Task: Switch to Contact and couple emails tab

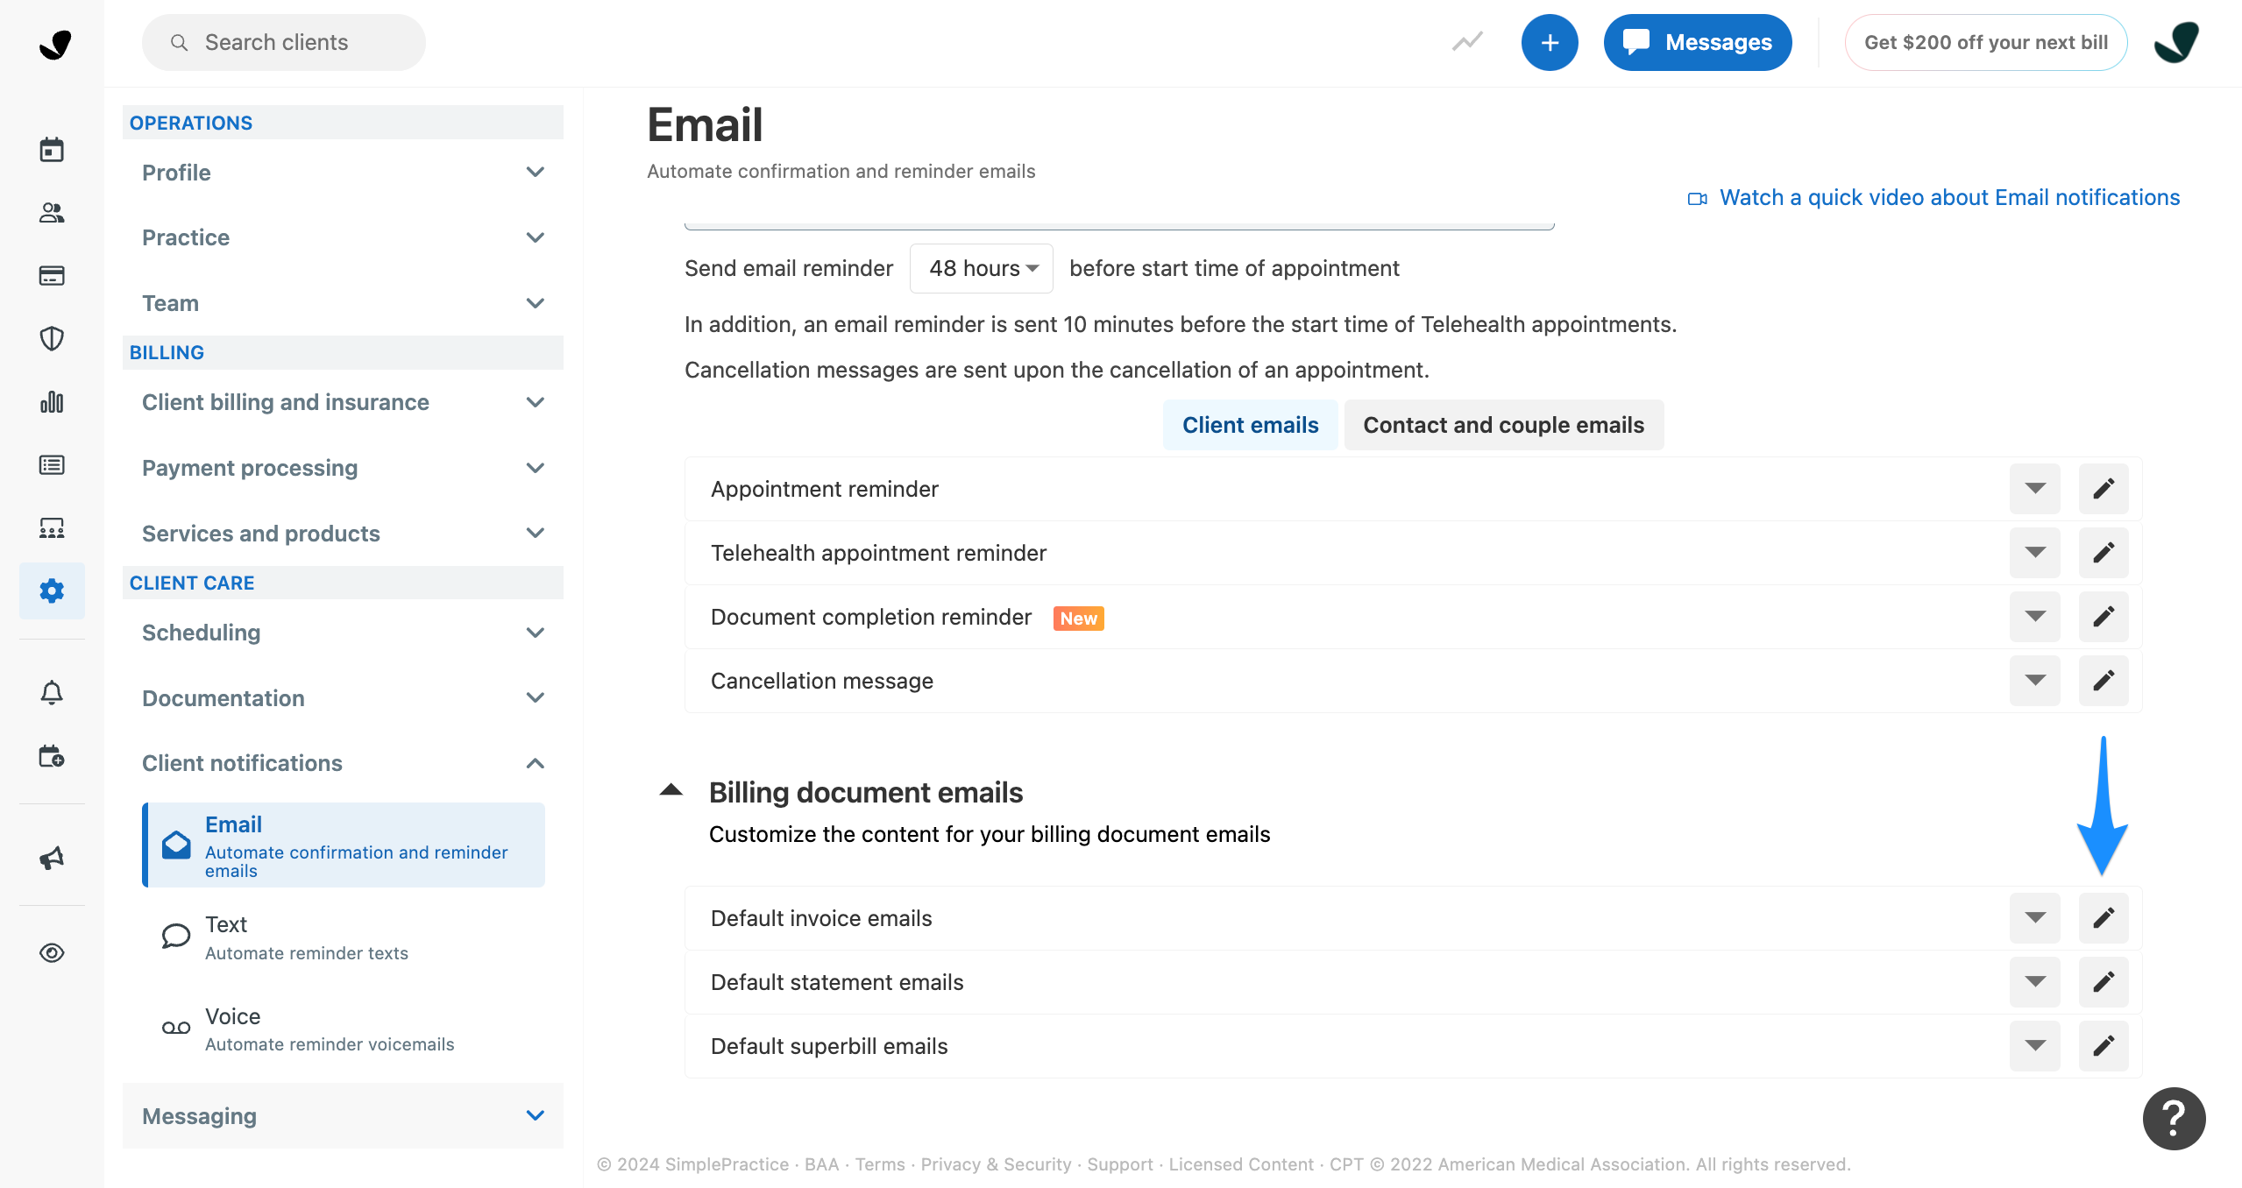Action: point(1503,425)
